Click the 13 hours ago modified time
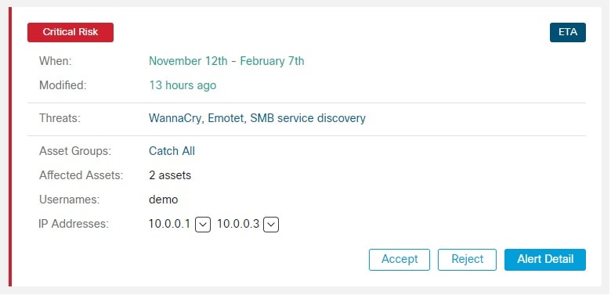This screenshot has height=295, width=611. tap(183, 85)
